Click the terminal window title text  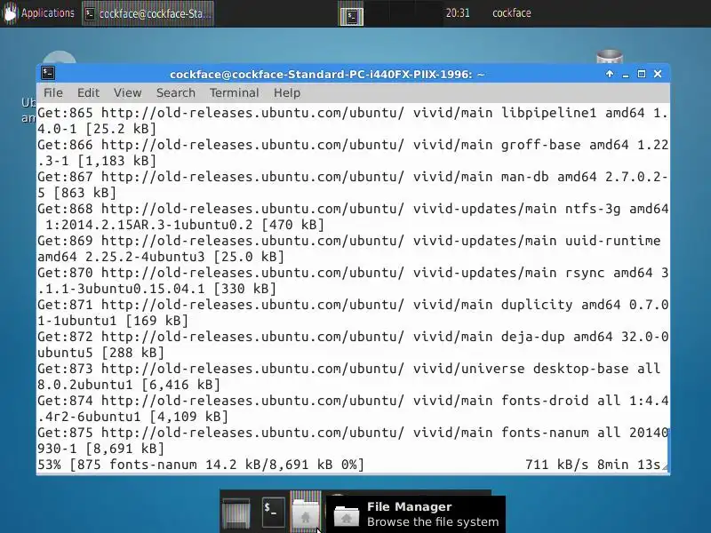pos(327,75)
